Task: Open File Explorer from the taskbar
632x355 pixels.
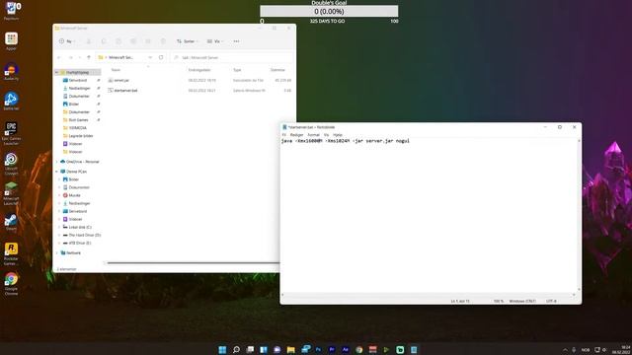Action: [291, 349]
